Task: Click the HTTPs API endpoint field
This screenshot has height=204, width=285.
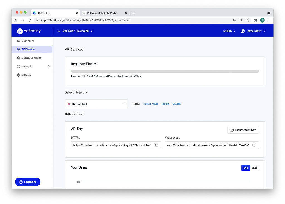Action: [x=116, y=145]
